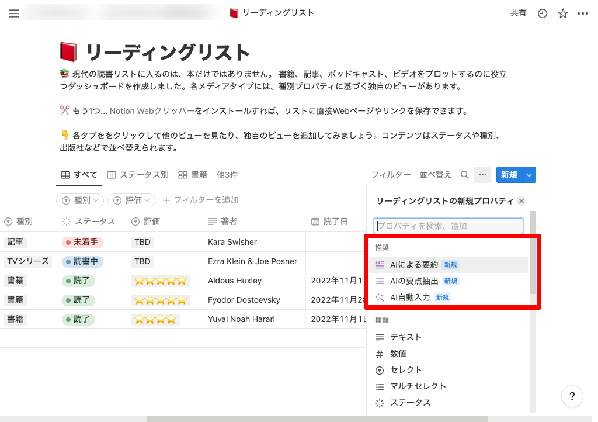This screenshot has width=598, height=422.
Task: Open the database view options ellipsis
Action: click(x=482, y=175)
